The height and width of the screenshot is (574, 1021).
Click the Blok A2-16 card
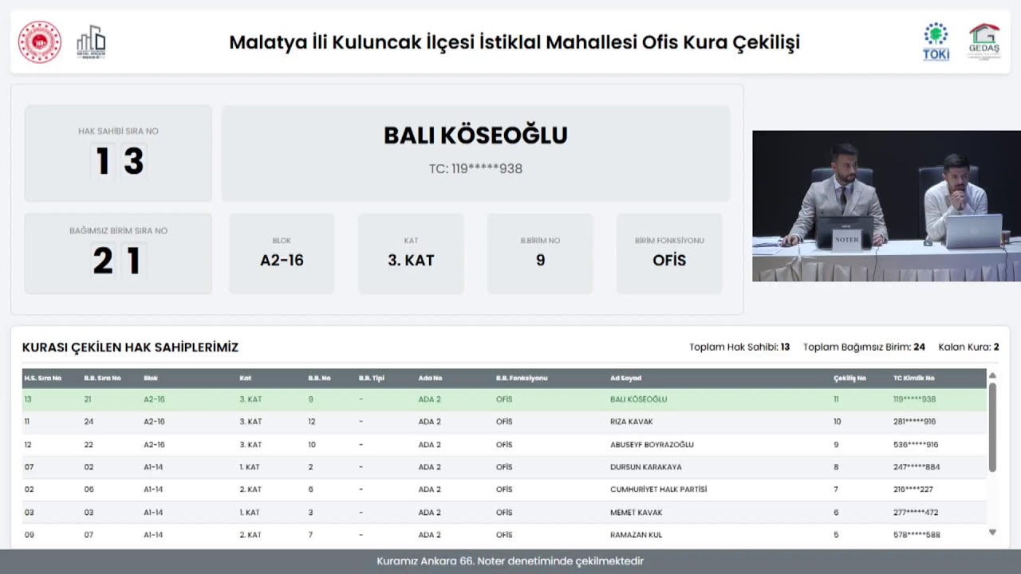pyautogui.click(x=282, y=254)
